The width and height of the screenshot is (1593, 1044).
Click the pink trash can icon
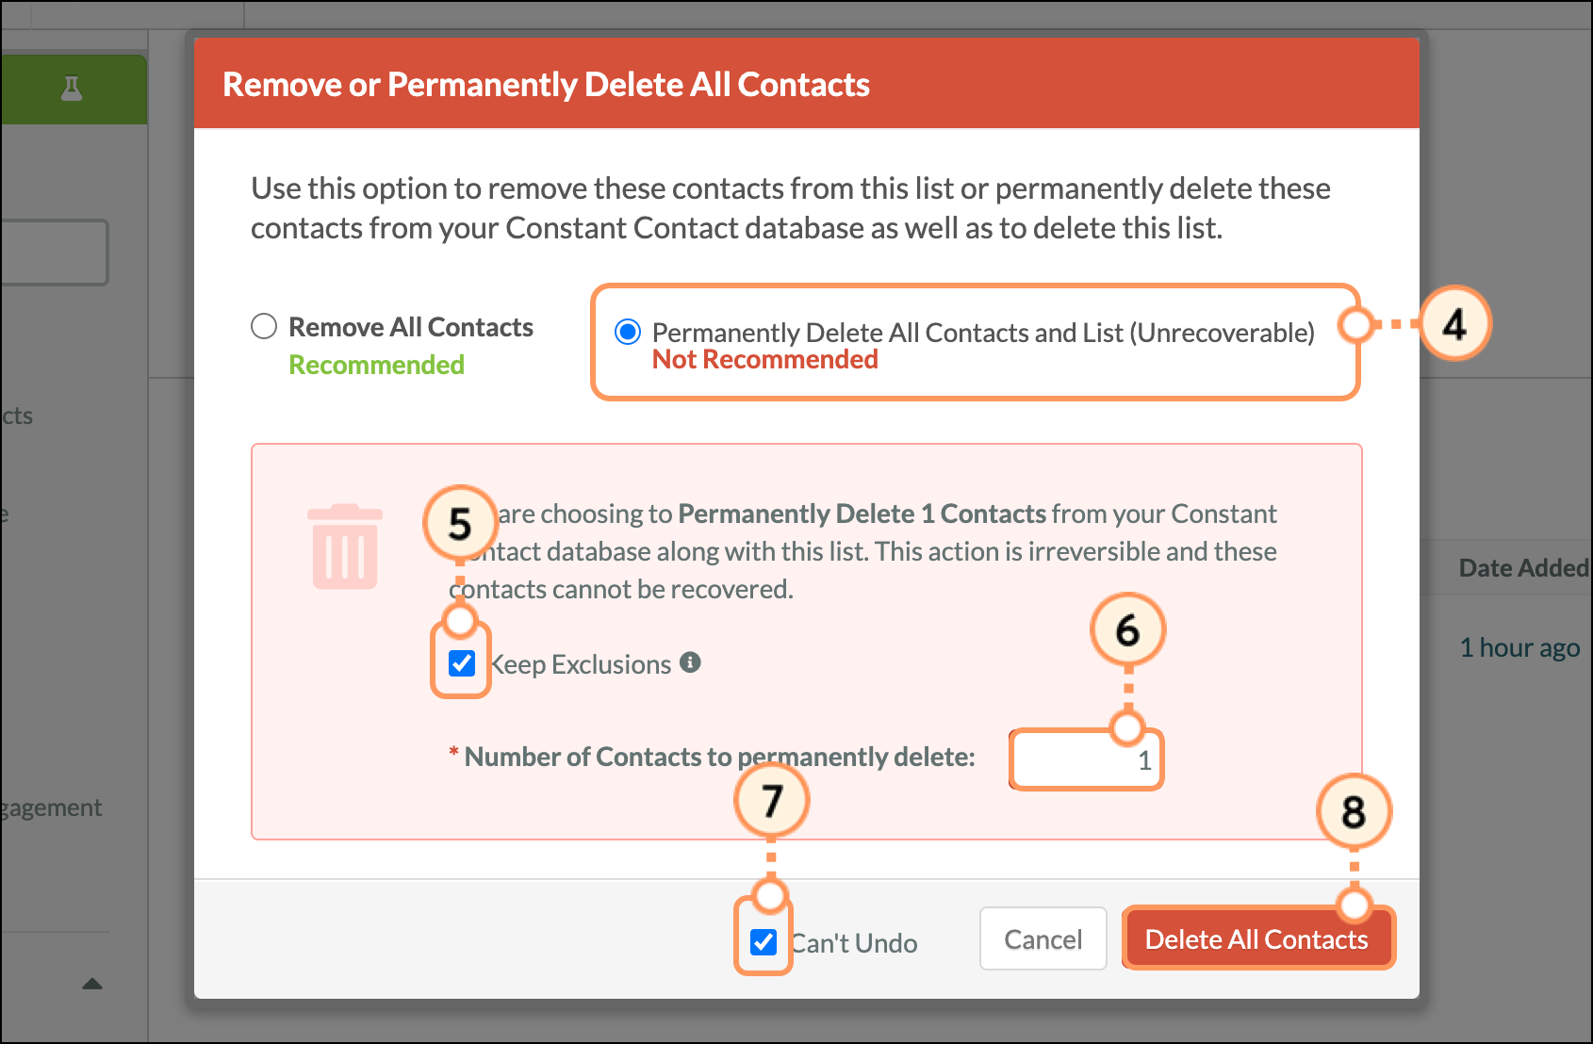(x=345, y=546)
